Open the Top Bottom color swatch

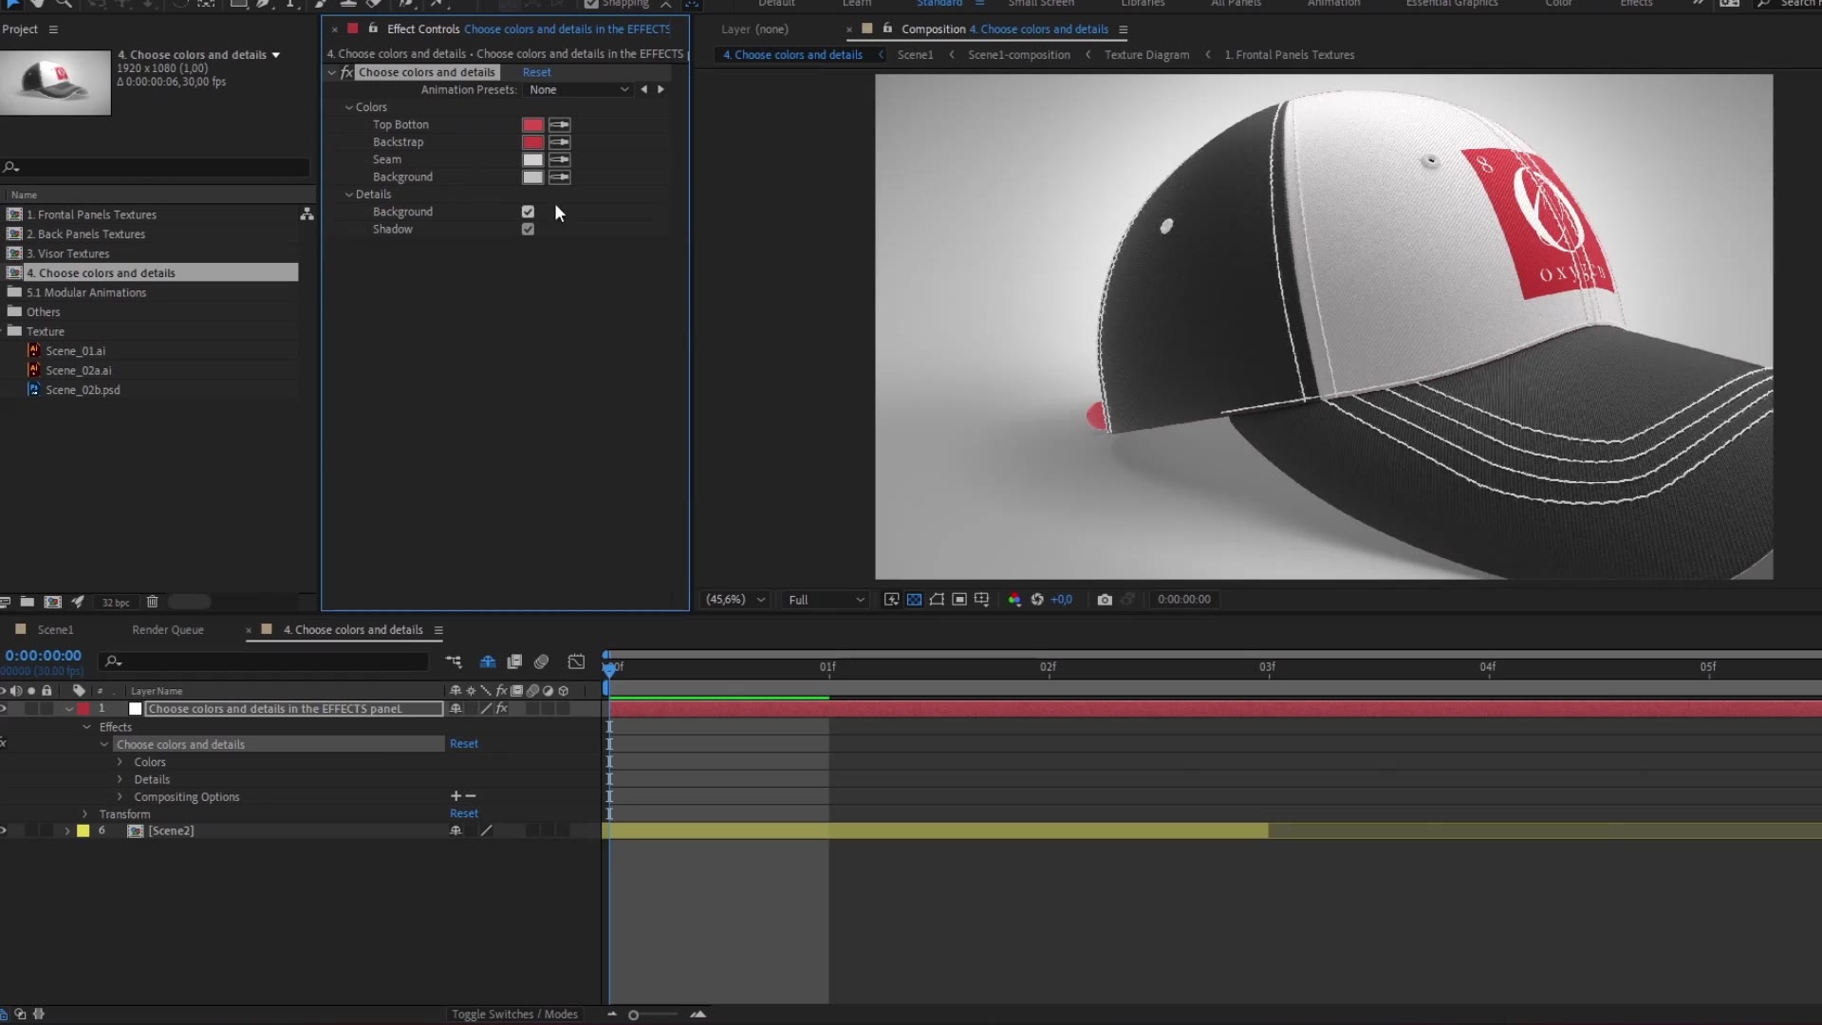click(x=531, y=124)
